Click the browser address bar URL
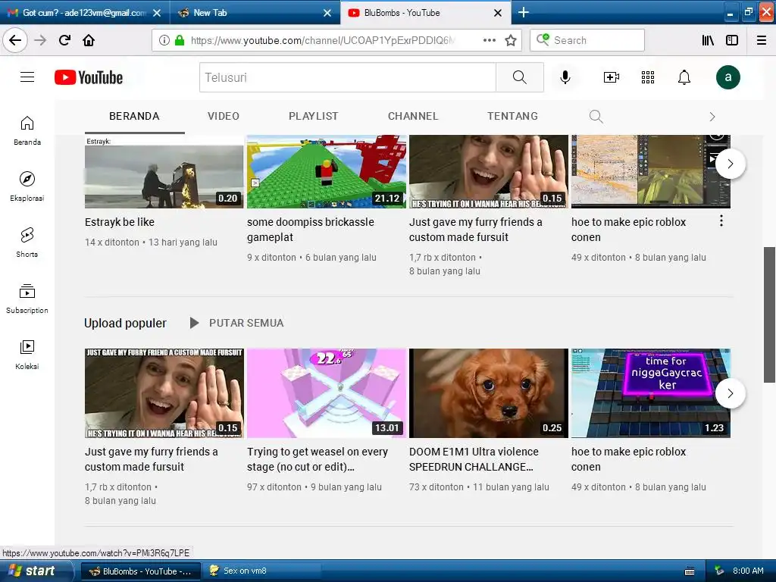This screenshot has height=582, width=776. 323,40
